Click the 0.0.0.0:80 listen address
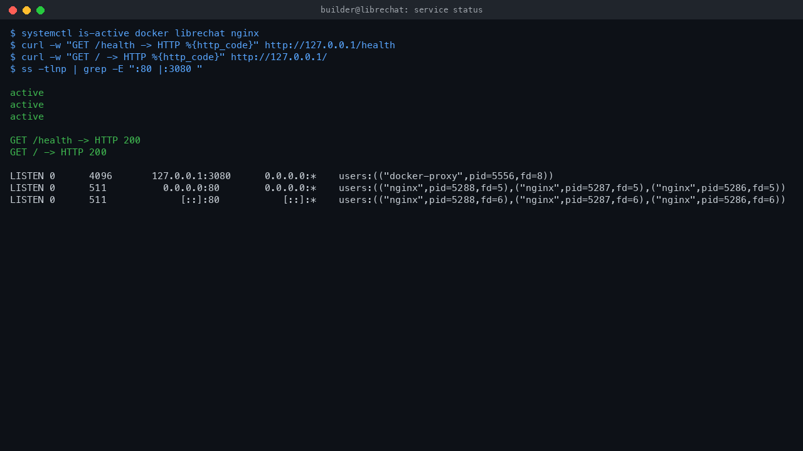Viewport: 803px width, 451px height. coord(191,188)
